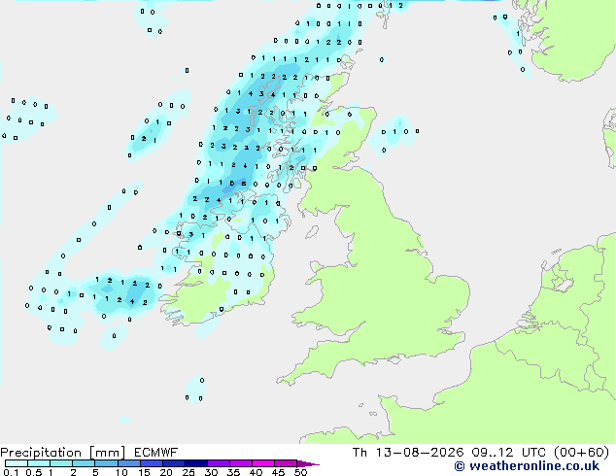Image resolution: width=616 pixels, height=476 pixels.
Task: Click the 20–25 mm legend swatch
Action: click(x=173, y=463)
